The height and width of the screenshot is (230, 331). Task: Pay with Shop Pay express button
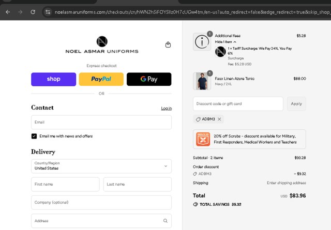click(x=53, y=79)
